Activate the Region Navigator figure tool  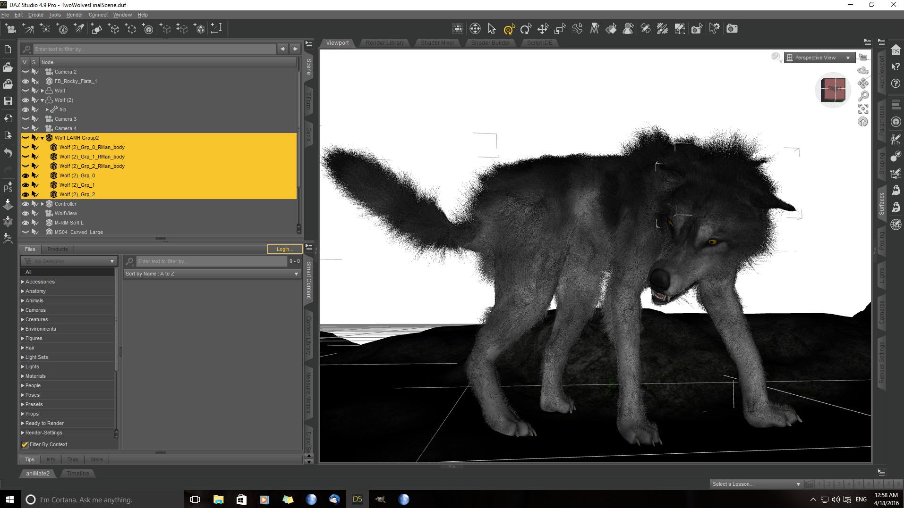628,29
